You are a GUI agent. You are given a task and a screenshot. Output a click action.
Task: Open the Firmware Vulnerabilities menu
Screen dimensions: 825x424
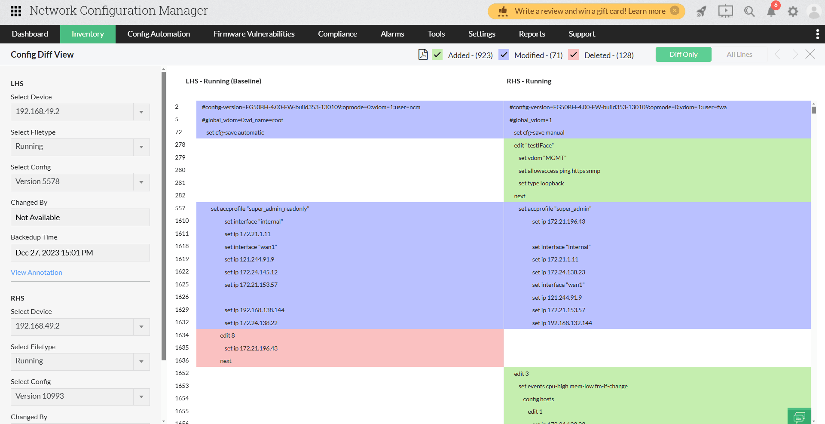(x=254, y=34)
